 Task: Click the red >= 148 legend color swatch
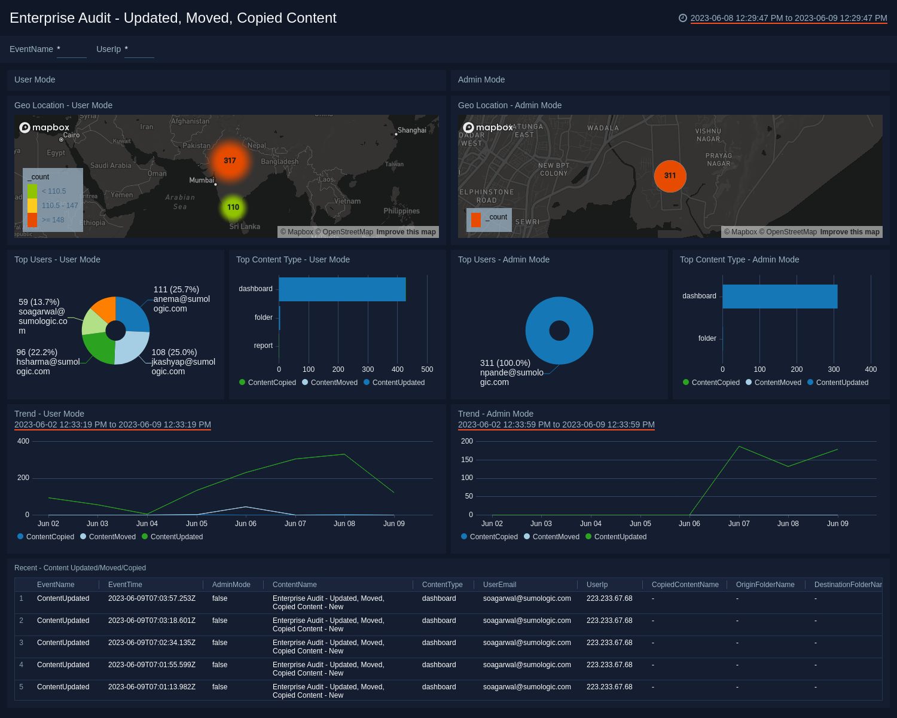point(32,220)
